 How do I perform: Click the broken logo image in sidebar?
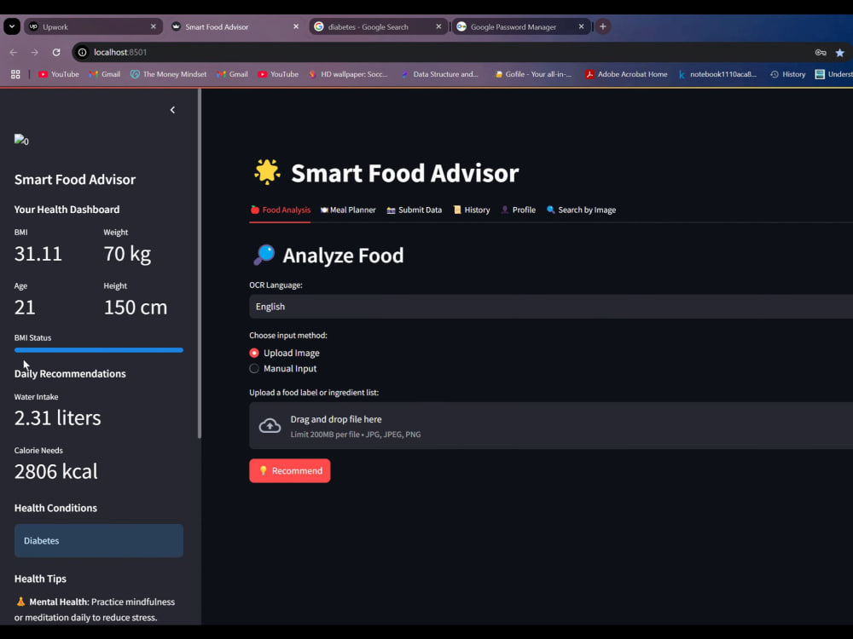[x=22, y=141]
